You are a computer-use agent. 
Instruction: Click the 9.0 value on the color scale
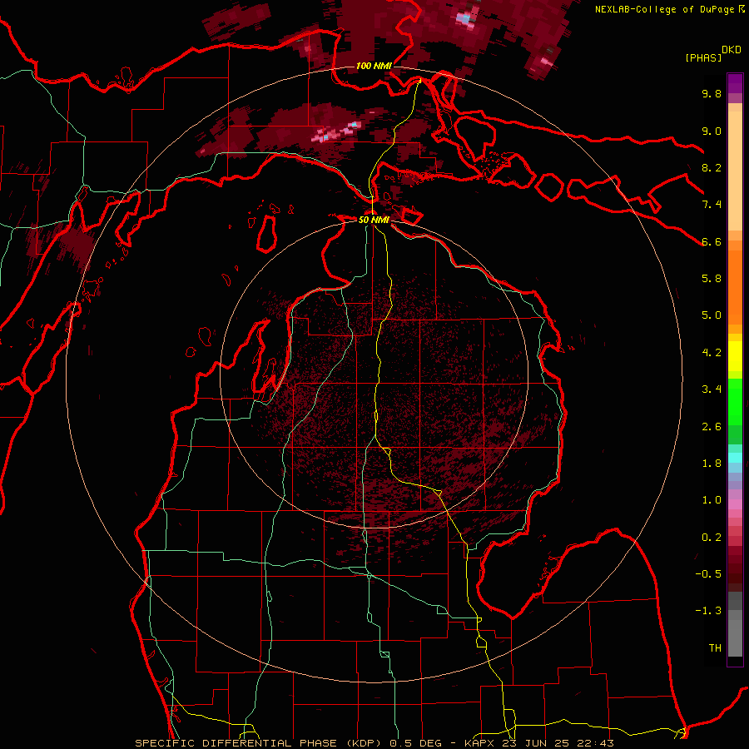coord(712,131)
